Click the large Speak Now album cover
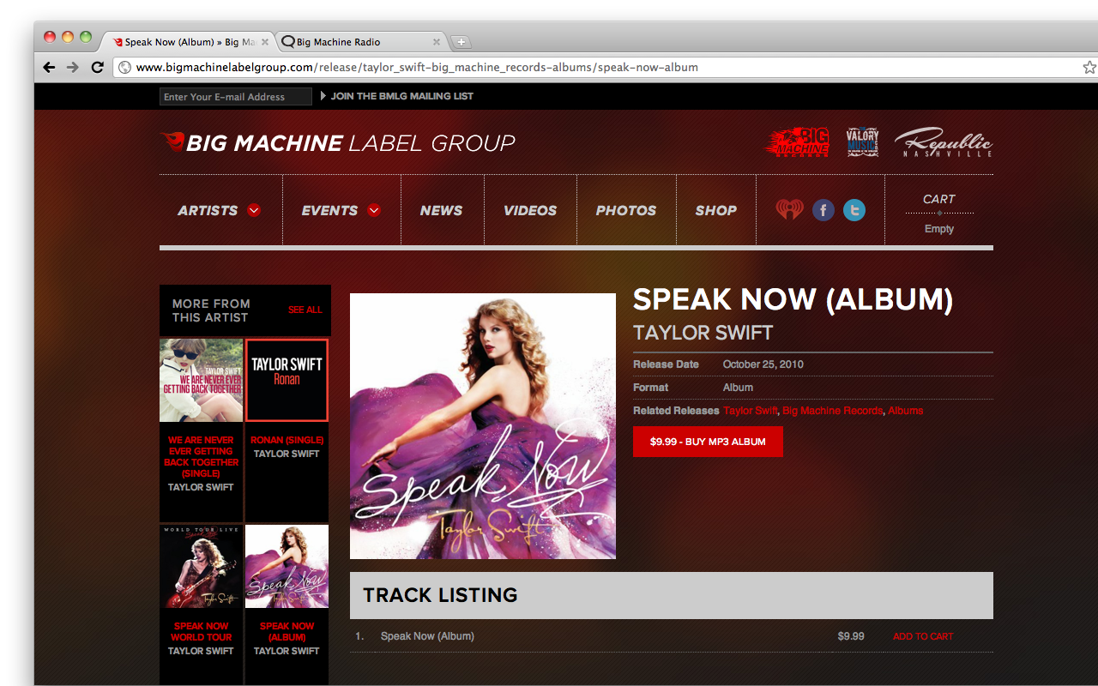 tap(483, 426)
